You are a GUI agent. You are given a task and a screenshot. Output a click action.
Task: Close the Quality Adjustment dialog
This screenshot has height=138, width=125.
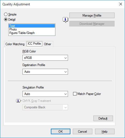point(121,4)
